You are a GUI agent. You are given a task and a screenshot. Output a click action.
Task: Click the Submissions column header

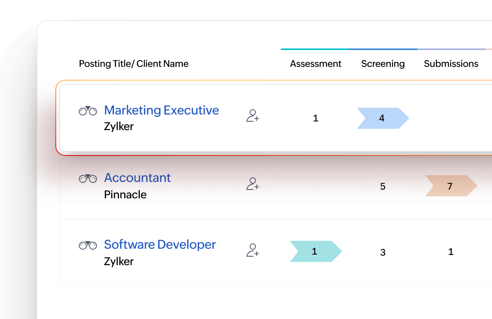451,64
